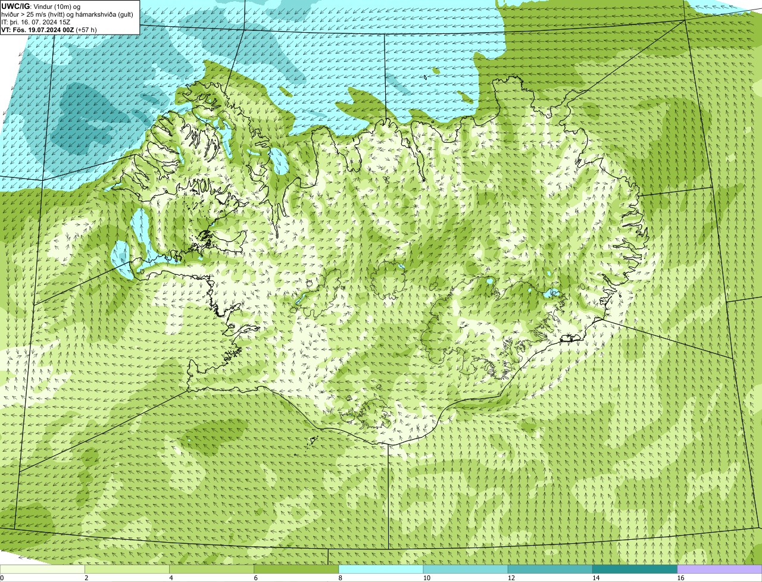Viewport: 762px width, 582px height.
Task: Click the legend value label 0
Action: pos(2,578)
